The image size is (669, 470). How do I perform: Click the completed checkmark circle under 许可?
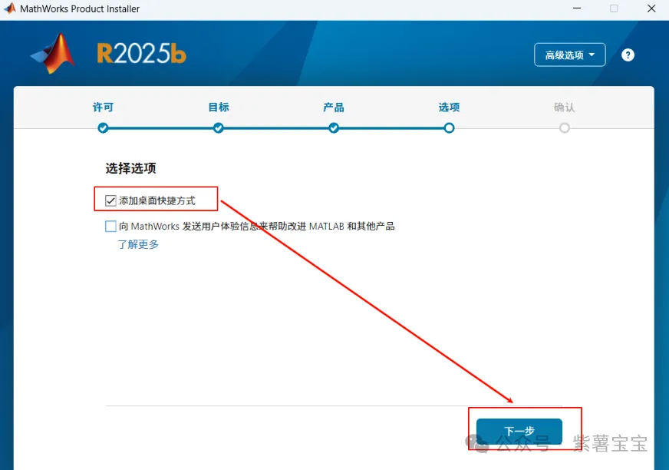coord(104,128)
